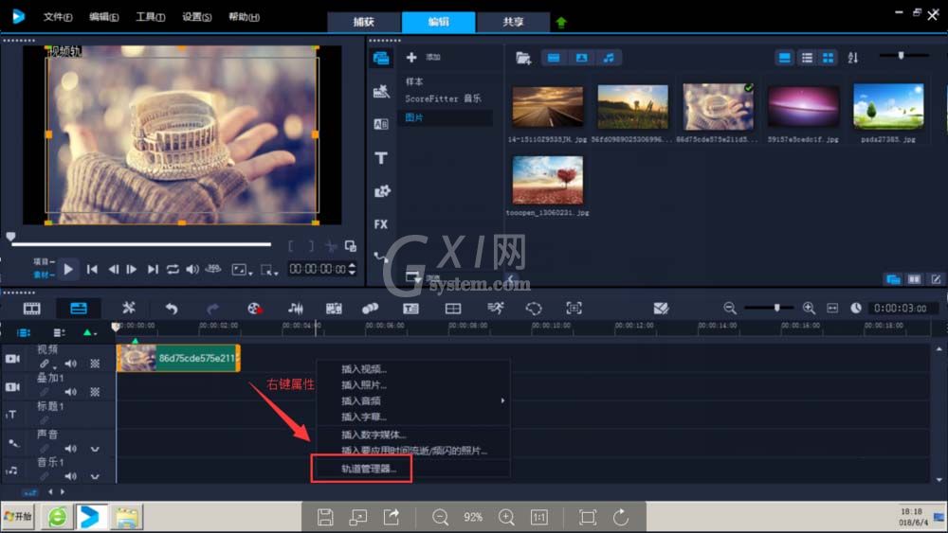948x533 pixels.
Task: Click the 添加 add folder button
Action: [423, 58]
